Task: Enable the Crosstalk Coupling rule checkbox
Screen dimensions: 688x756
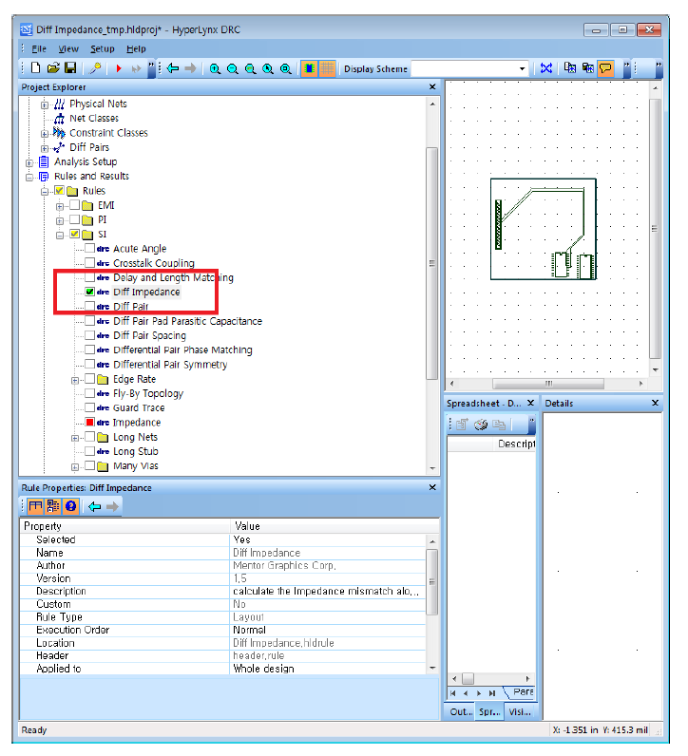Action: click(90, 263)
